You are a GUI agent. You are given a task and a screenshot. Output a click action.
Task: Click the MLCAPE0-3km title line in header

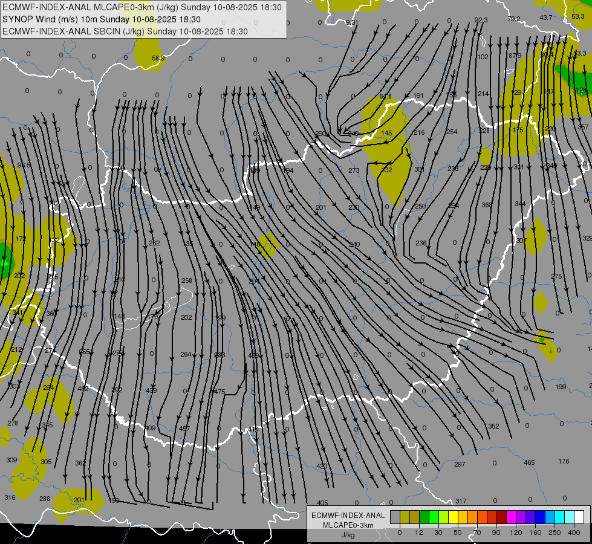(142, 7)
